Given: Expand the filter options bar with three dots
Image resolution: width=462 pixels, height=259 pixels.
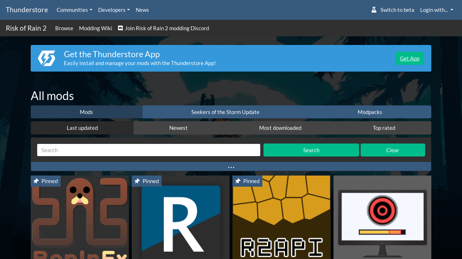Looking at the screenshot, I should coord(231,167).
